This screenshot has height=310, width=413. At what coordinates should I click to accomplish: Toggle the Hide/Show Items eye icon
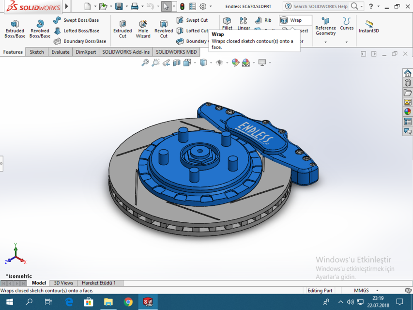(219, 63)
